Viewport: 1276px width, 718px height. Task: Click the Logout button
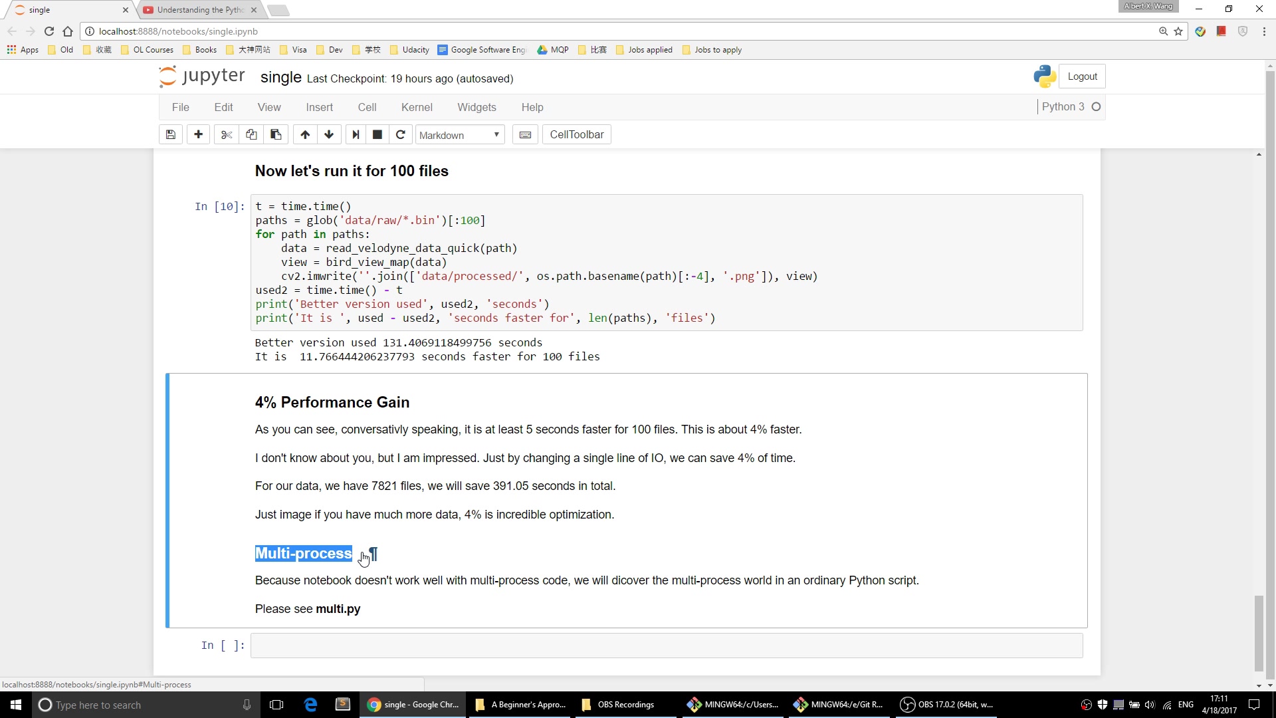1082,76
